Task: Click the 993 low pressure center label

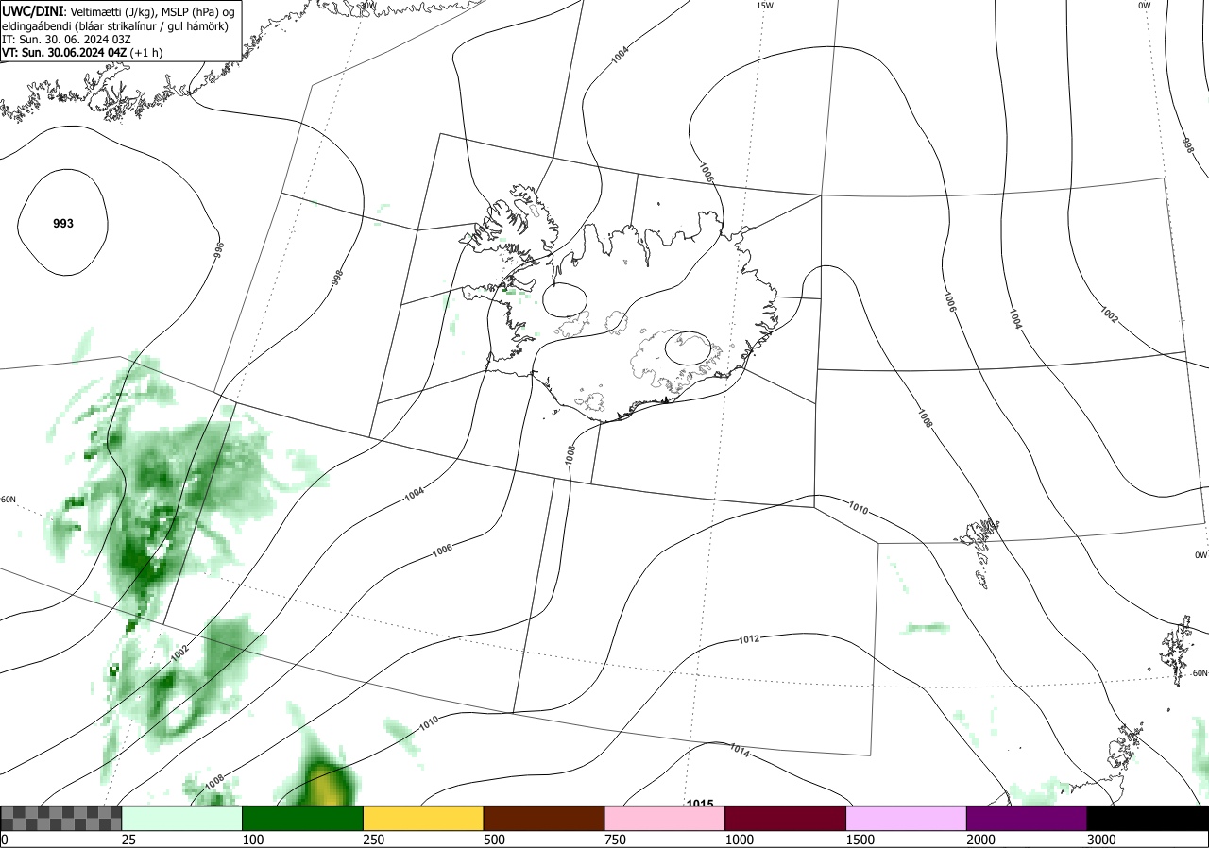Action: pyautogui.click(x=63, y=224)
